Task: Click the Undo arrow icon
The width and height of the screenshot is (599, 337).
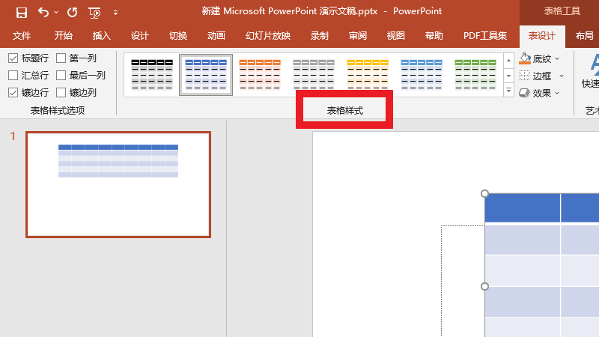Action: click(43, 12)
